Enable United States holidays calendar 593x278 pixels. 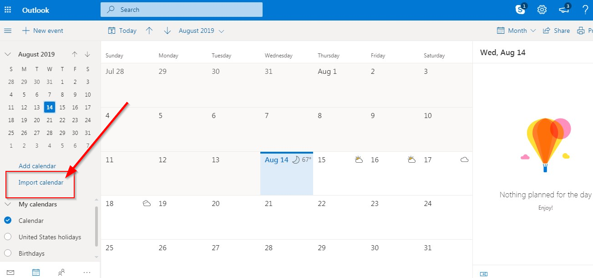[x=8, y=237]
